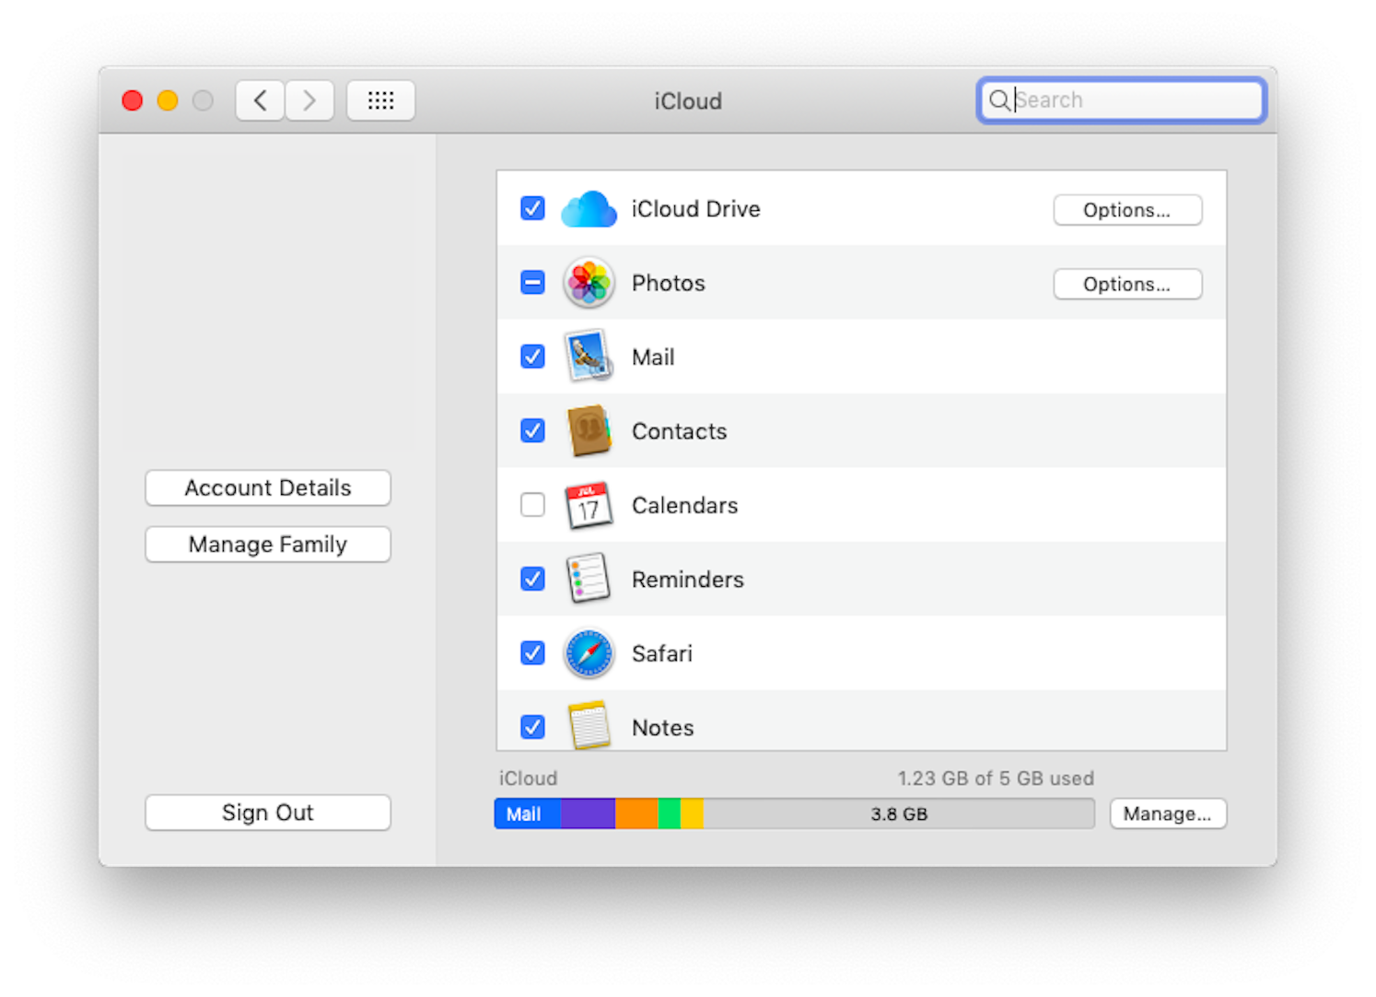The width and height of the screenshot is (1376, 997).
Task: Click the Reminders app icon
Action: coord(589,579)
